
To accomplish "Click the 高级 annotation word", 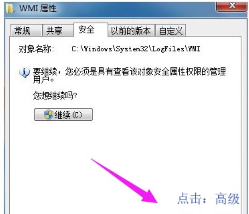I will coord(227,198).
